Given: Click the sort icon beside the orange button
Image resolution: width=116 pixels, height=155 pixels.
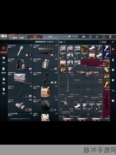Looking at the screenshot, I should (113, 42).
